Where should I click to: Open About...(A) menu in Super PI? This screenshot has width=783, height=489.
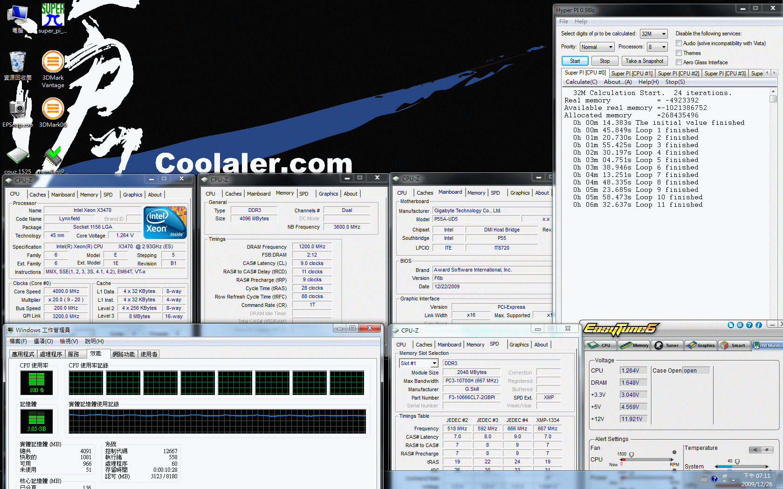[x=618, y=82]
